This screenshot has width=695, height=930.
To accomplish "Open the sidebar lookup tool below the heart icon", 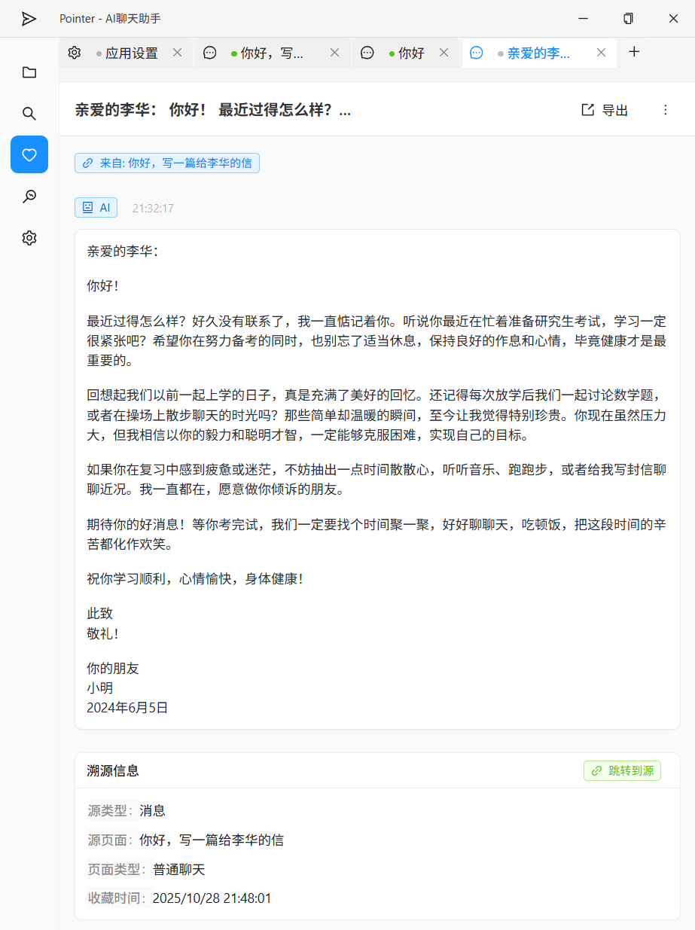I will click(x=29, y=196).
